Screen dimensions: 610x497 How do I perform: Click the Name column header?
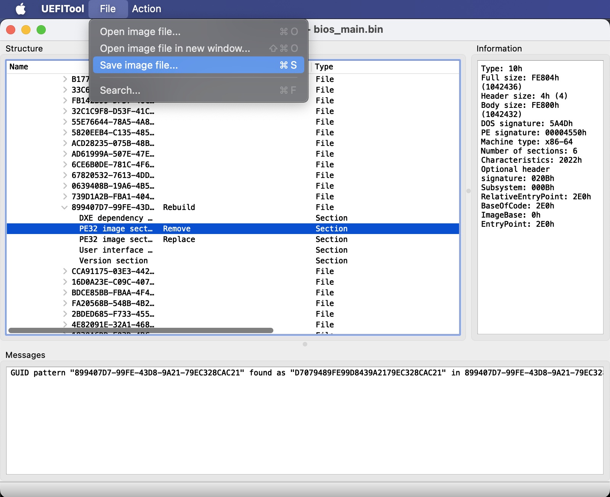click(19, 67)
